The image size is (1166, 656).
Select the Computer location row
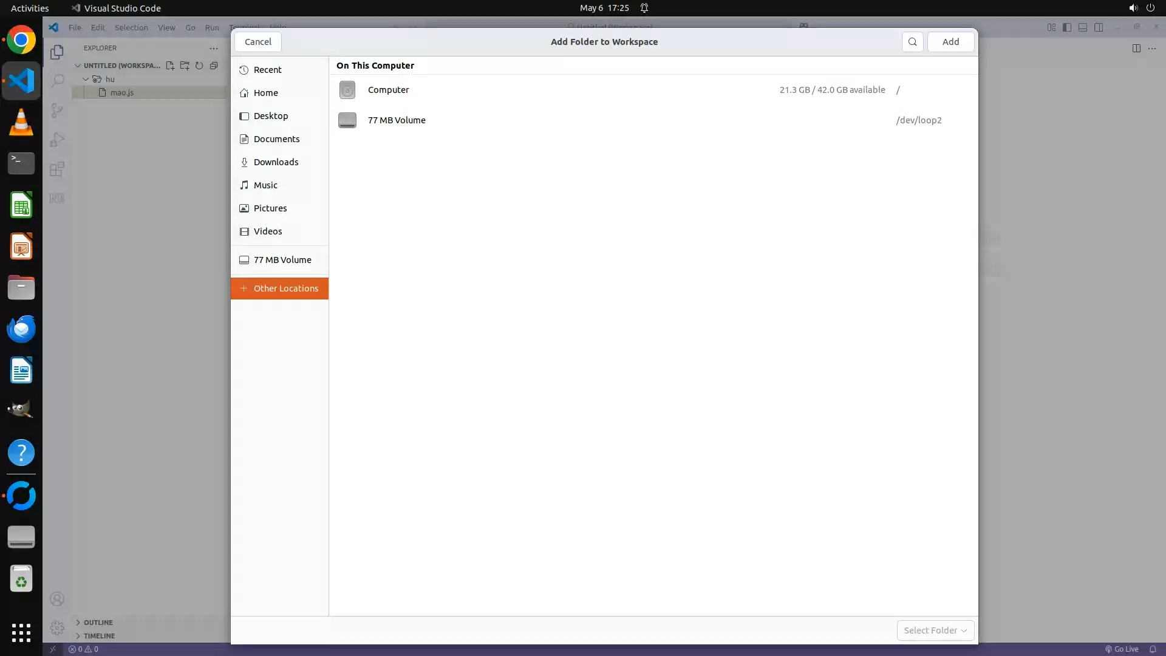click(x=389, y=90)
